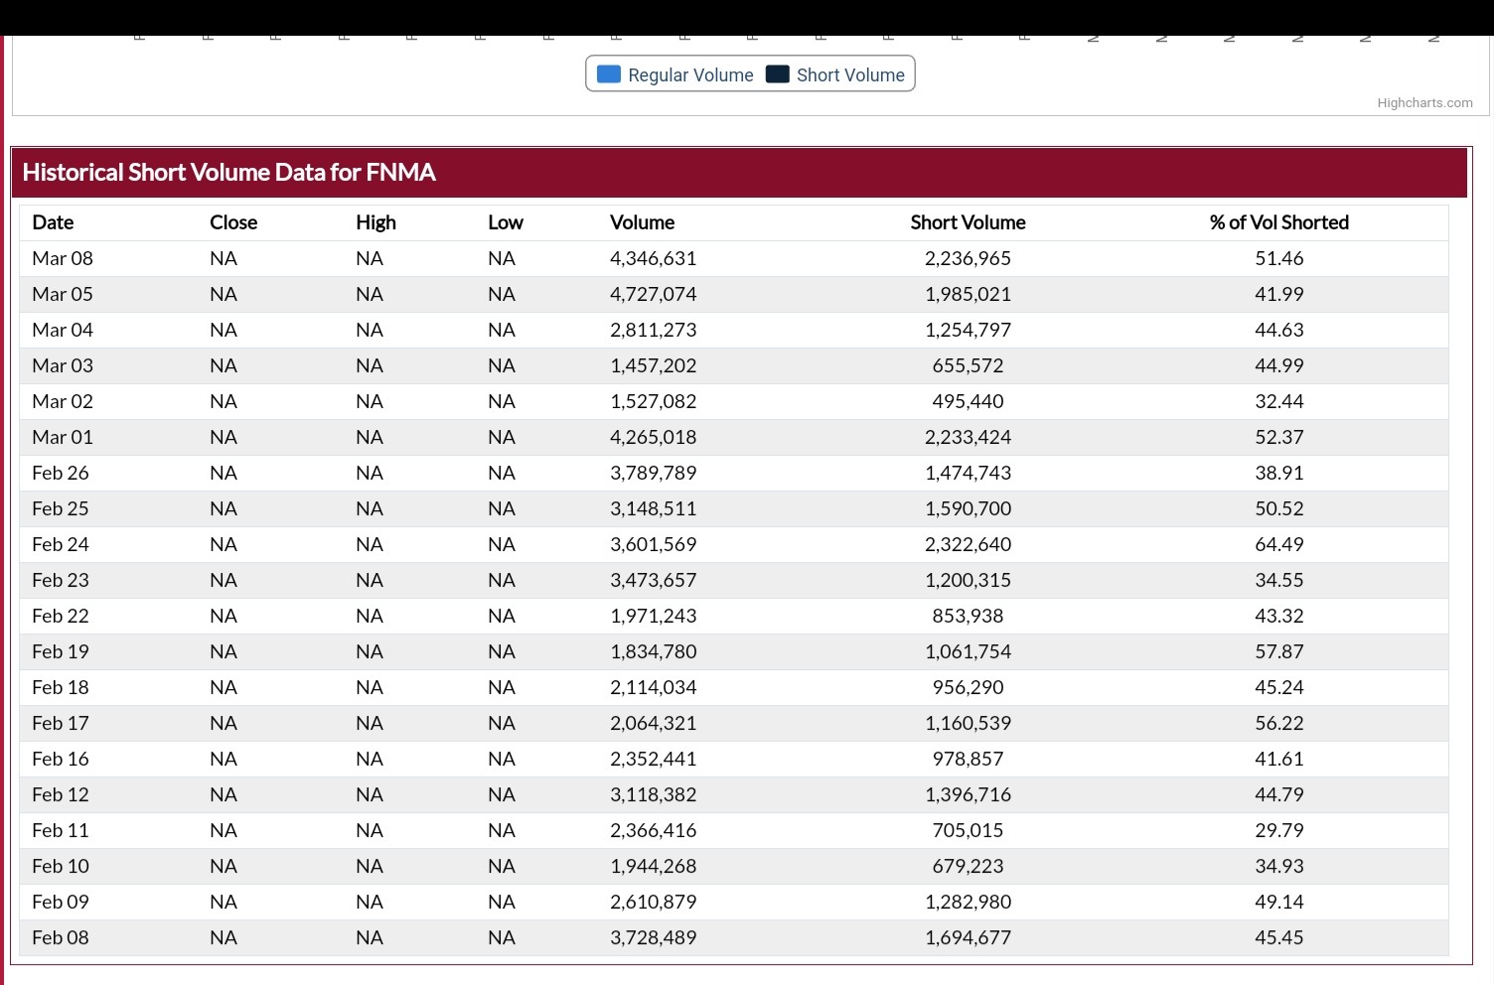Image resolution: width=1494 pixels, height=985 pixels.
Task: Click the Close column header
Action: 233,222
